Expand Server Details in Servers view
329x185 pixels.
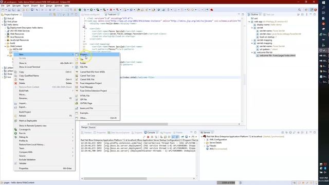coord(205,143)
